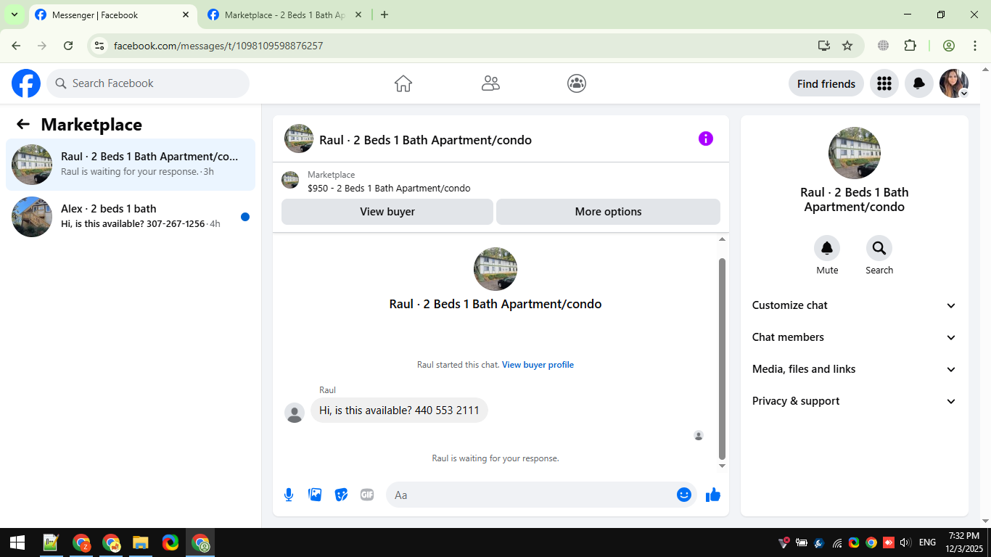Reload the page
991x557 pixels.
(68, 46)
